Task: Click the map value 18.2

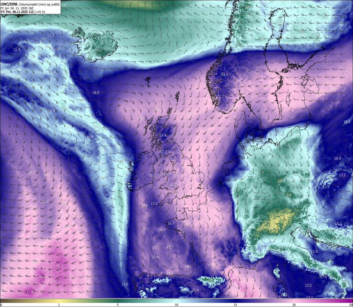Action: coord(152,175)
